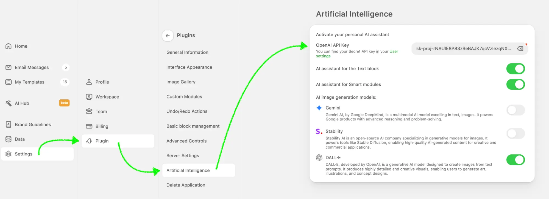Enable the Gemini image generation model

[515, 110]
